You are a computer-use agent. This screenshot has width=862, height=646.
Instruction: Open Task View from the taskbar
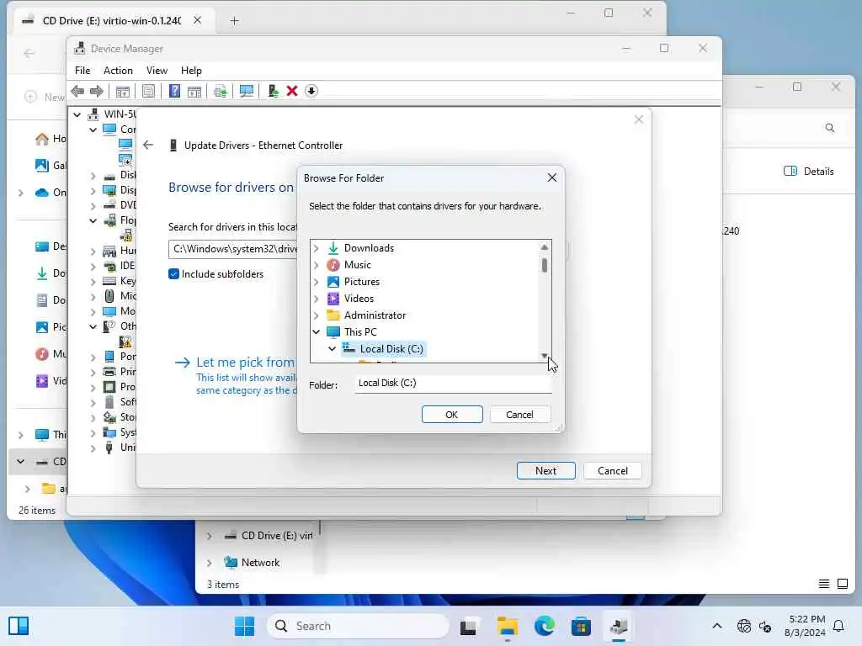tap(468, 626)
